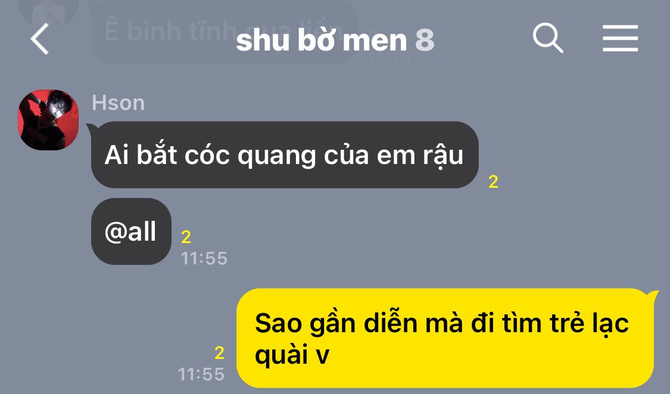Tap the faded avatar behind the back arrow

pyautogui.click(x=48, y=12)
